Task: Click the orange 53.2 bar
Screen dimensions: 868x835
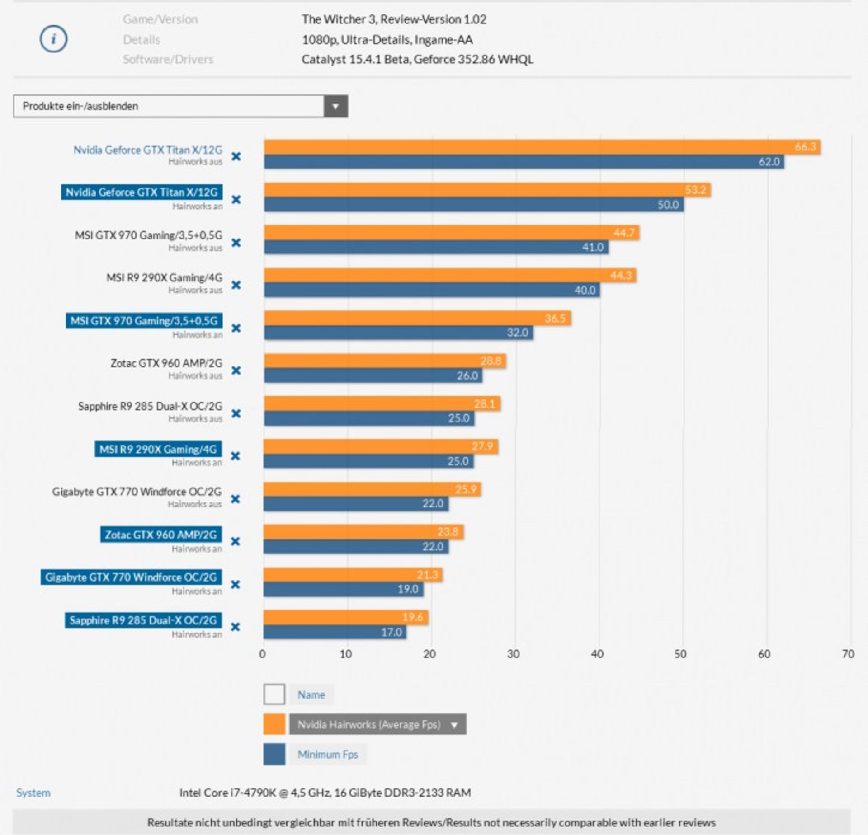Action: pos(487,190)
